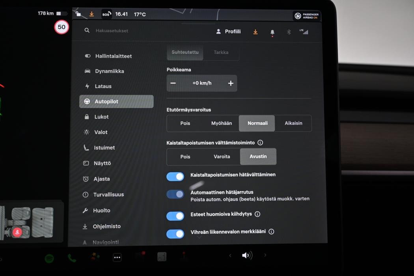Image resolution: width=414 pixels, height=276 pixels.
Task: Open the Toybox icon in the launcher
Action: tap(95, 257)
